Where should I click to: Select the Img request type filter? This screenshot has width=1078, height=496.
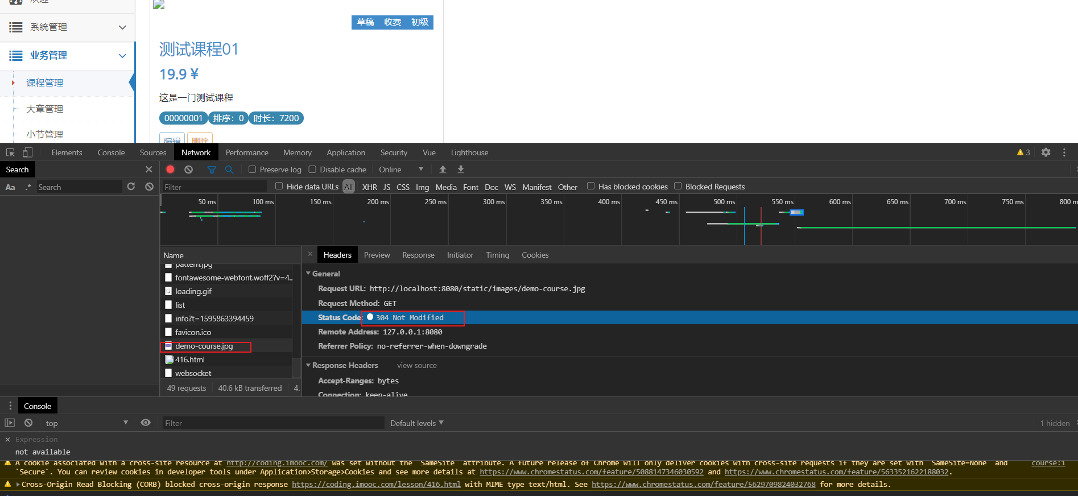point(423,187)
